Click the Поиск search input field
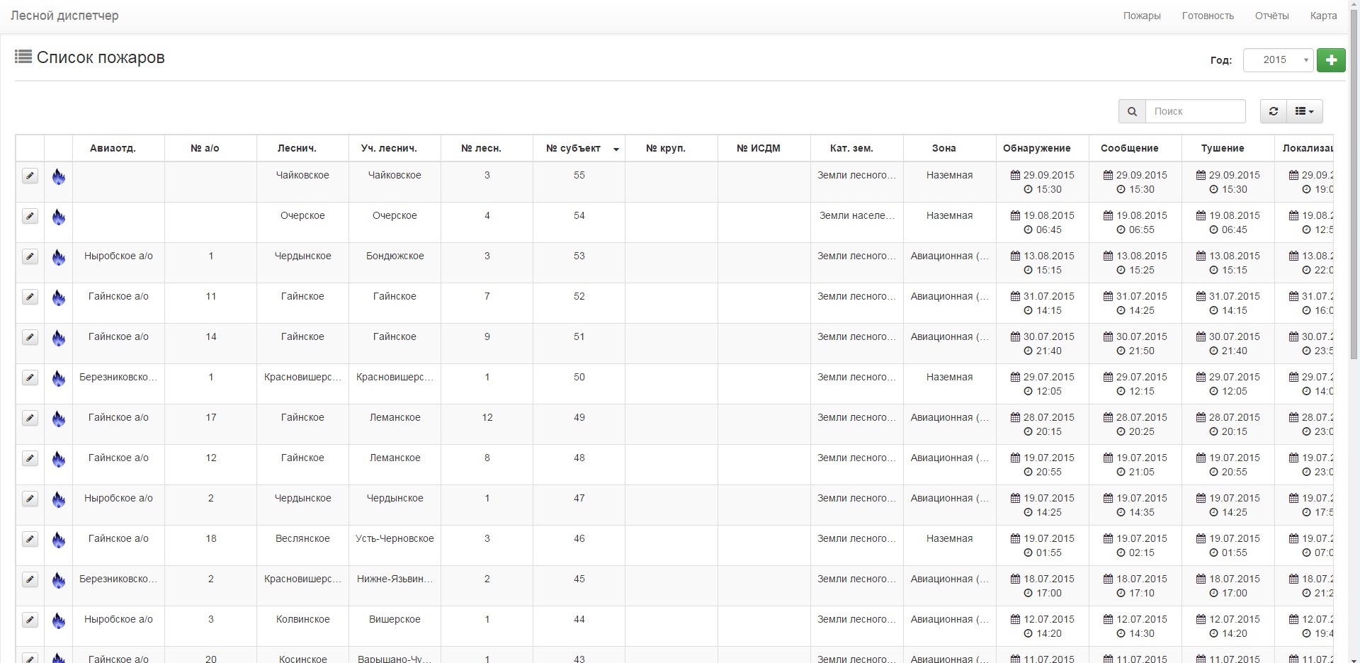This screenshot has width=1360, height=663. pos(1196,111)
